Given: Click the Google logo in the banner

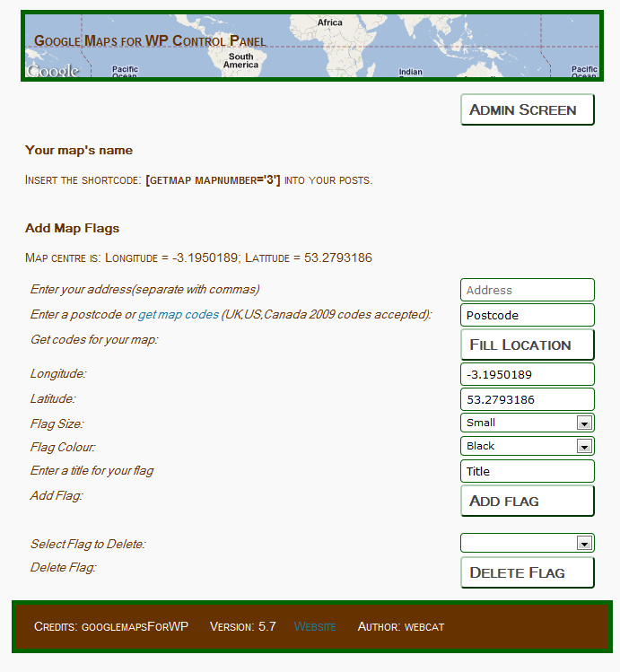Looking at the screenshot, I should [53, 71].
